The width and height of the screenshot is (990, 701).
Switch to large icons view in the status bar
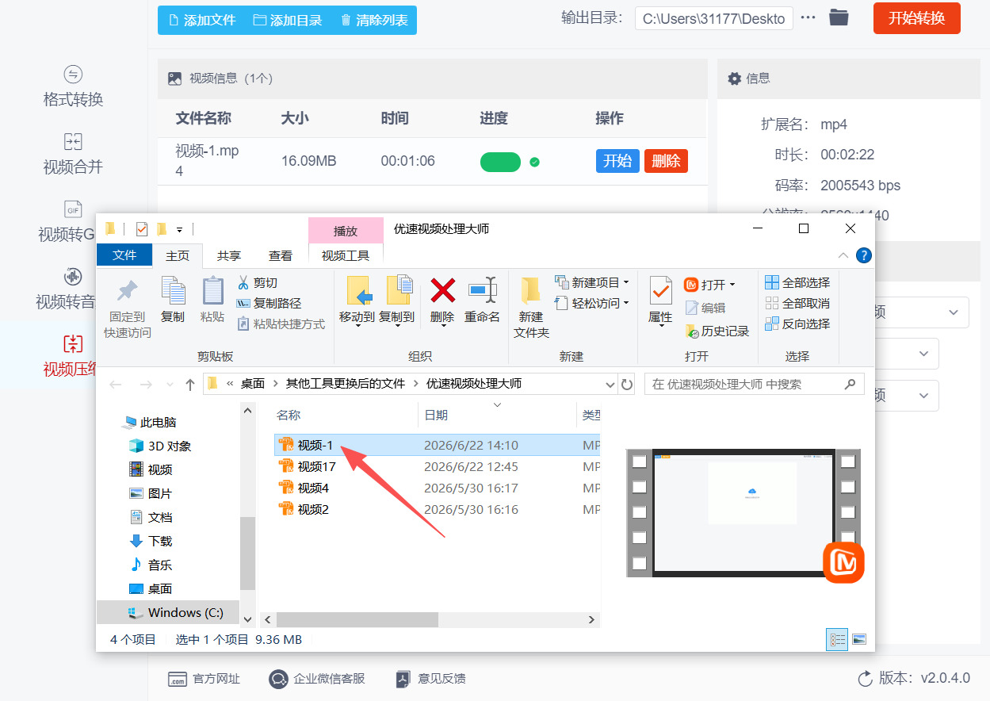coord(859,639)
